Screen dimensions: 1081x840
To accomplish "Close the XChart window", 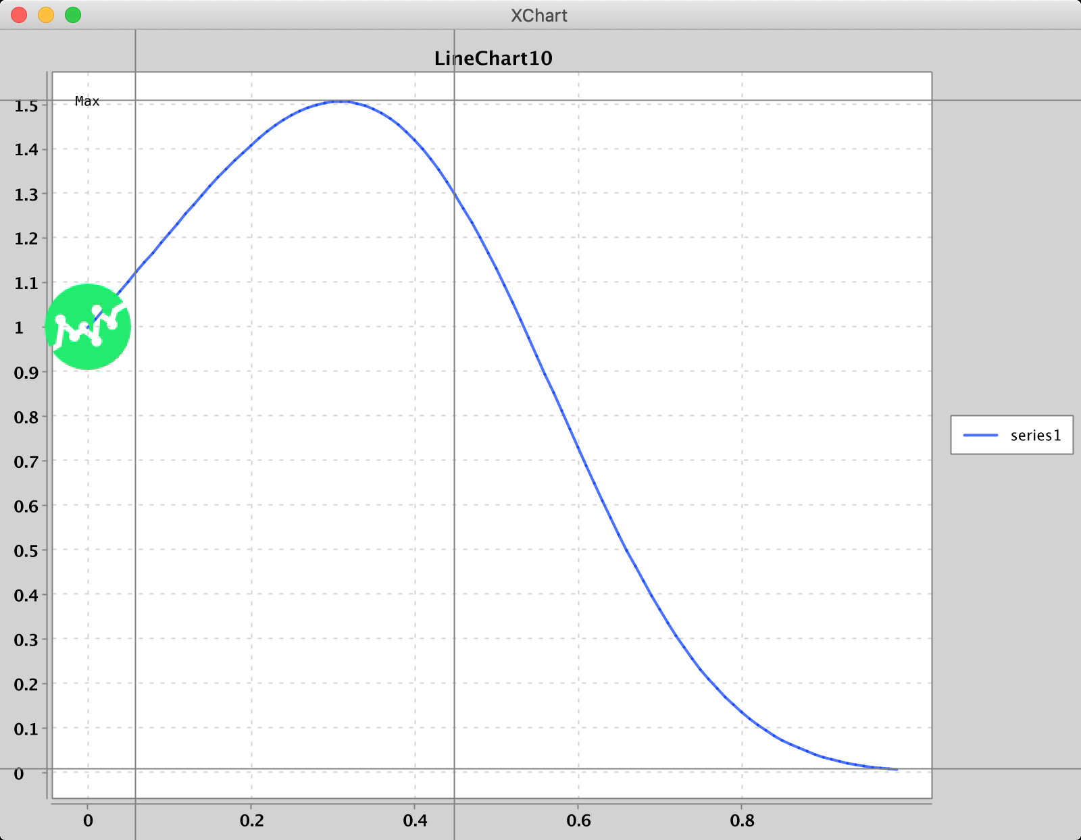I will [19, 15].
